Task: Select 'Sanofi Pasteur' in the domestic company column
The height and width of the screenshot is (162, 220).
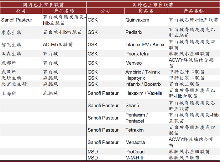Action: [x=17, y=20]
